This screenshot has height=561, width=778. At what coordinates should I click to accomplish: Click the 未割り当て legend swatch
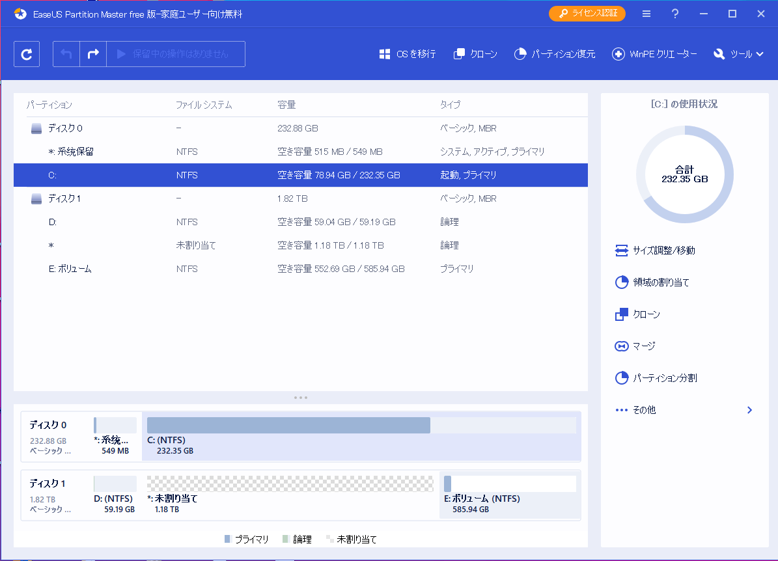pos(329,539)
